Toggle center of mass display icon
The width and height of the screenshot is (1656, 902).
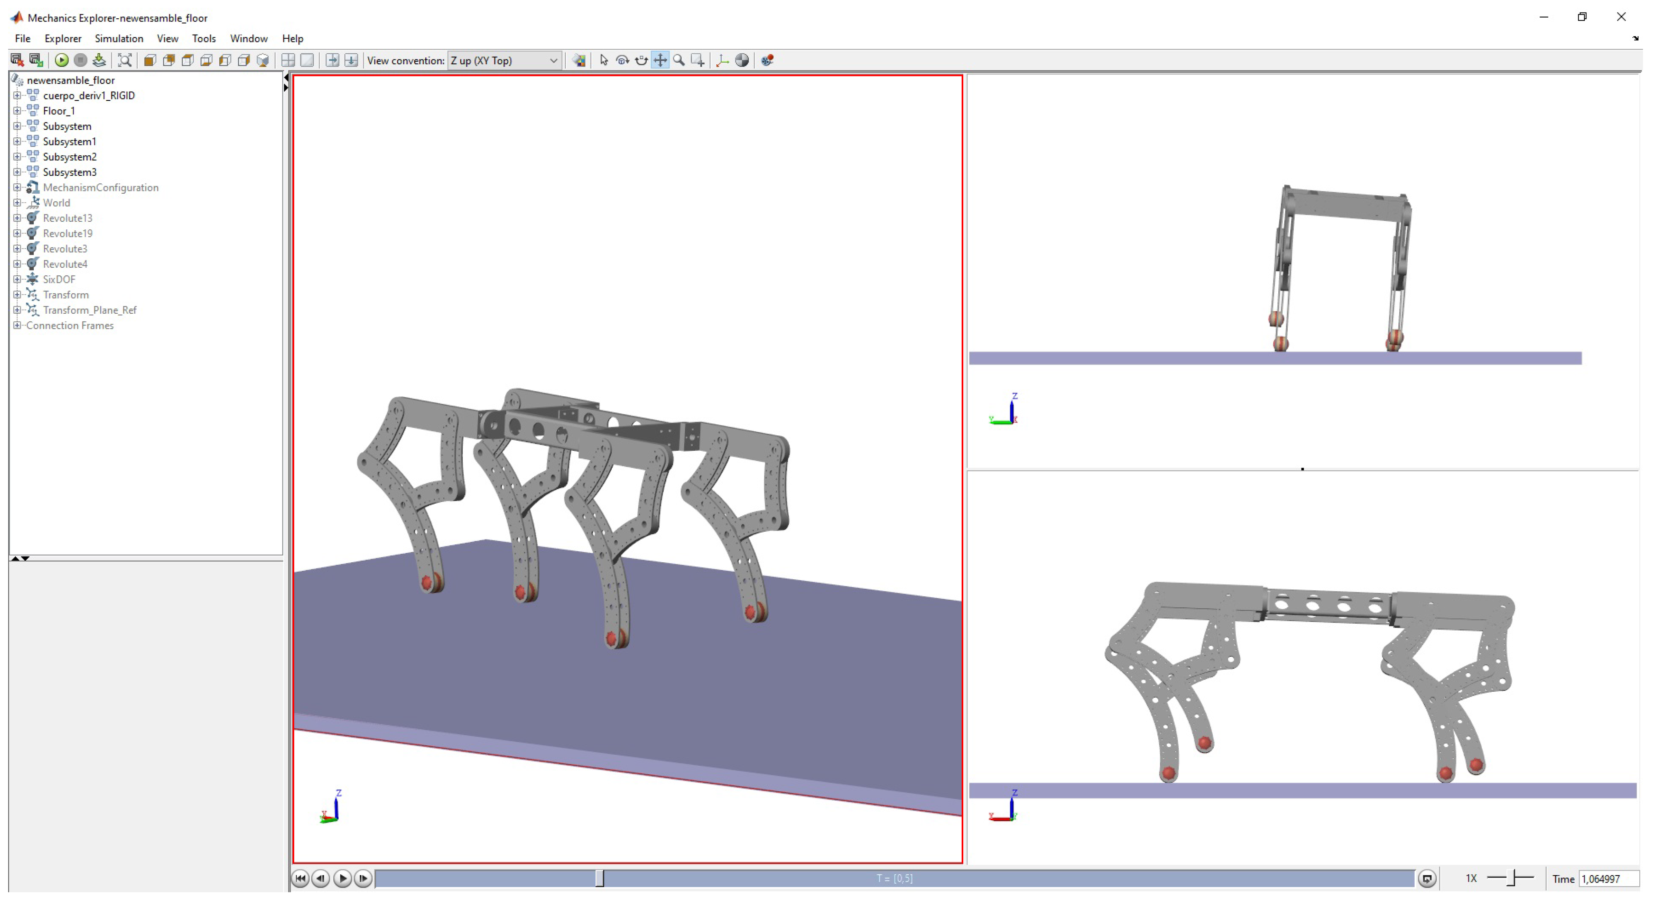click(x=742, y=60)
